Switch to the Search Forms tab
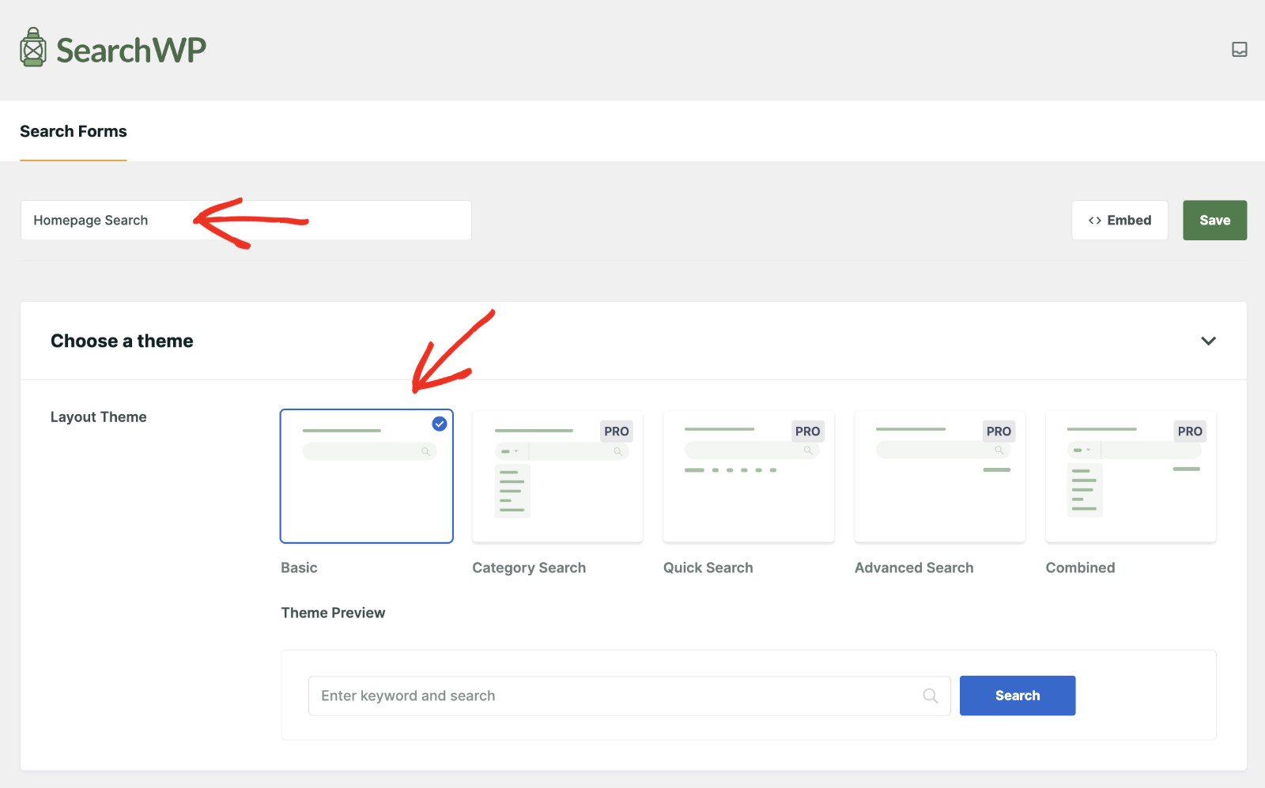1265x788 pixels. coord(73,131)
